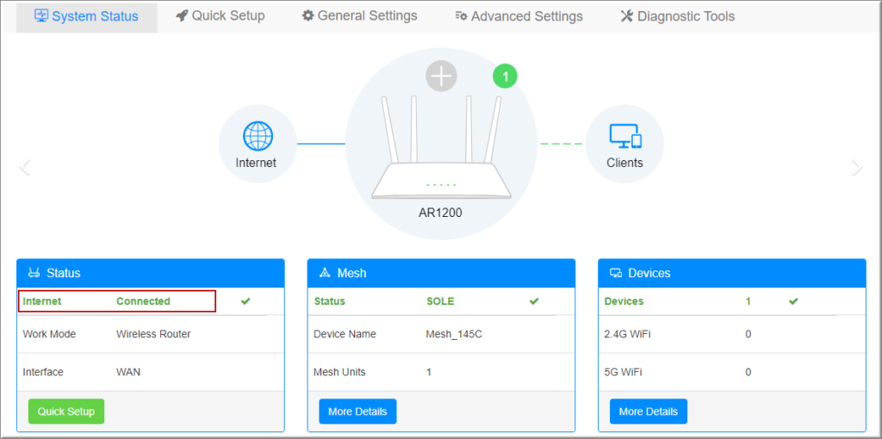
Task: Click the green checkmark in Devices row
Action: point(793,301)
